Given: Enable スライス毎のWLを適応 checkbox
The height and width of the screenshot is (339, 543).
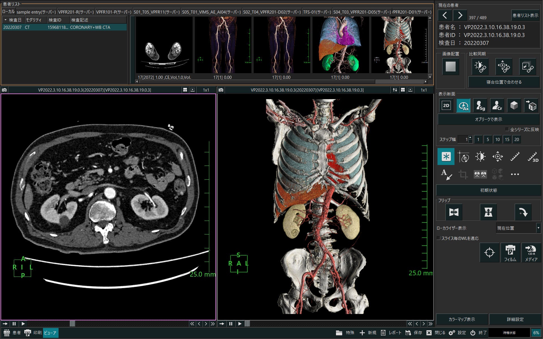Looking at the screenshot, I should (439, 238).
